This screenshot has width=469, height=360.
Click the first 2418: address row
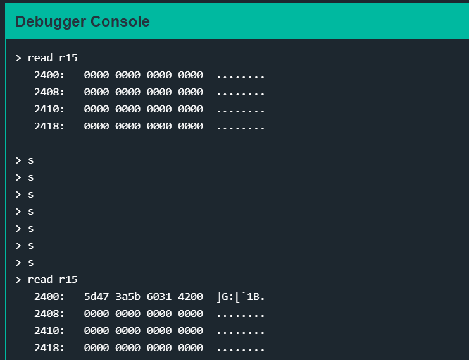point(149,126)
